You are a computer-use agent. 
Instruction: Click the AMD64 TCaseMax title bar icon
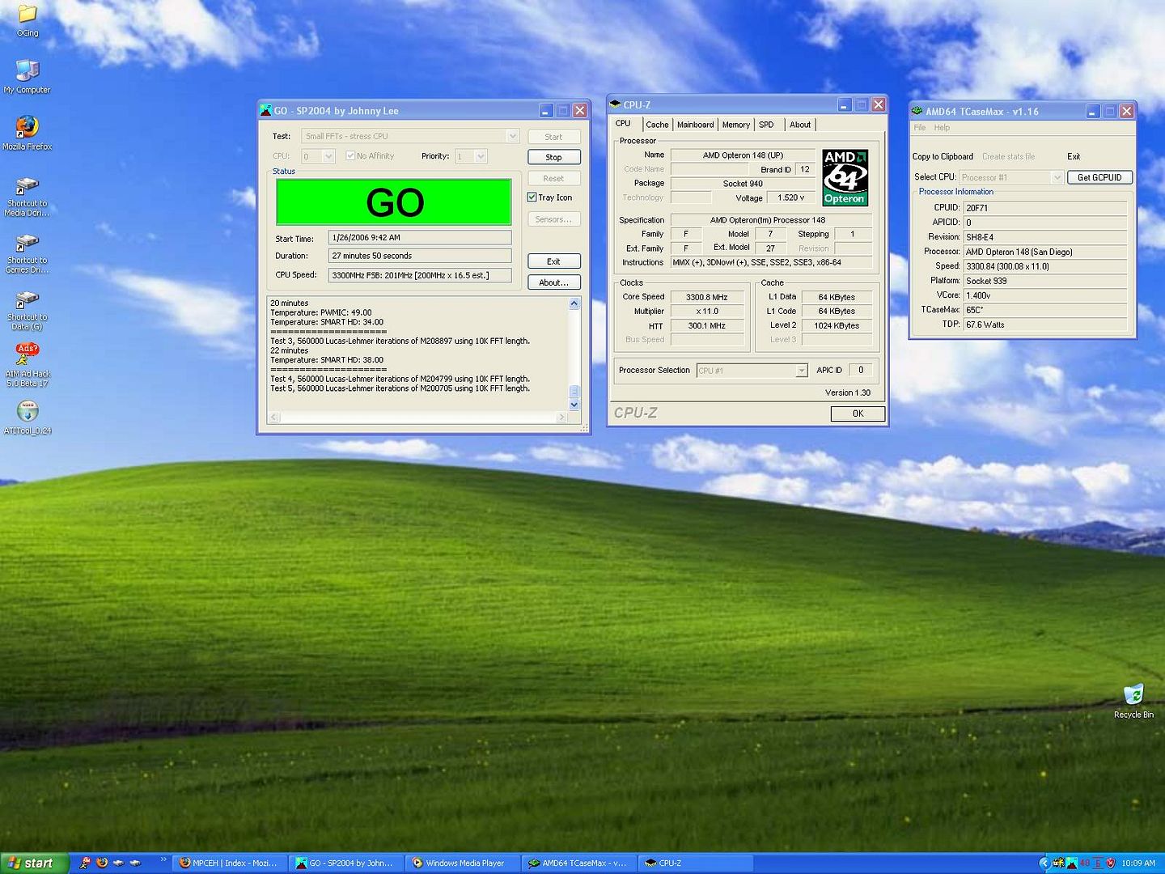[917, 111]
